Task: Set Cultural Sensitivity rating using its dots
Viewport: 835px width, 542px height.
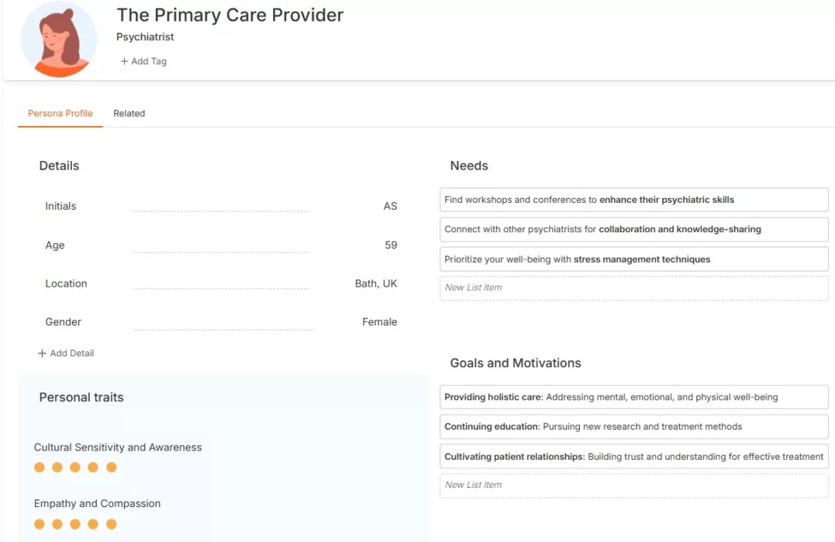Action: click(x=75, y=467)
